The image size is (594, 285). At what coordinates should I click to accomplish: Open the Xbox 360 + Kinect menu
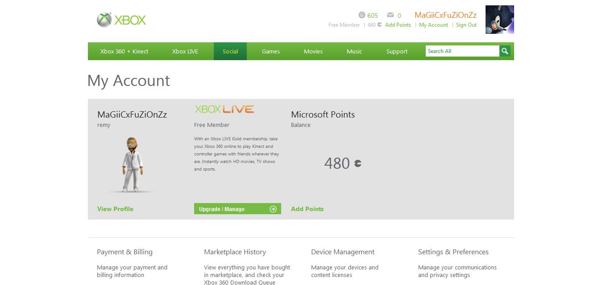(124, 51)
